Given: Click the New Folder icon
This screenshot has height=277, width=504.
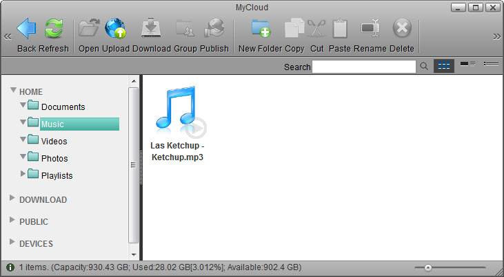Looking at the screenshot, I should (261, 29).
